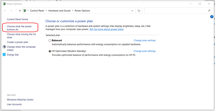Open the chevron after Control Panel breadcrumb
This screenshot has width=215, height=111.
(x=46, y=11)
